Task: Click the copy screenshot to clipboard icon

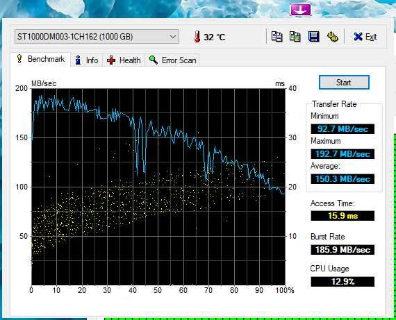Action: 295,37
